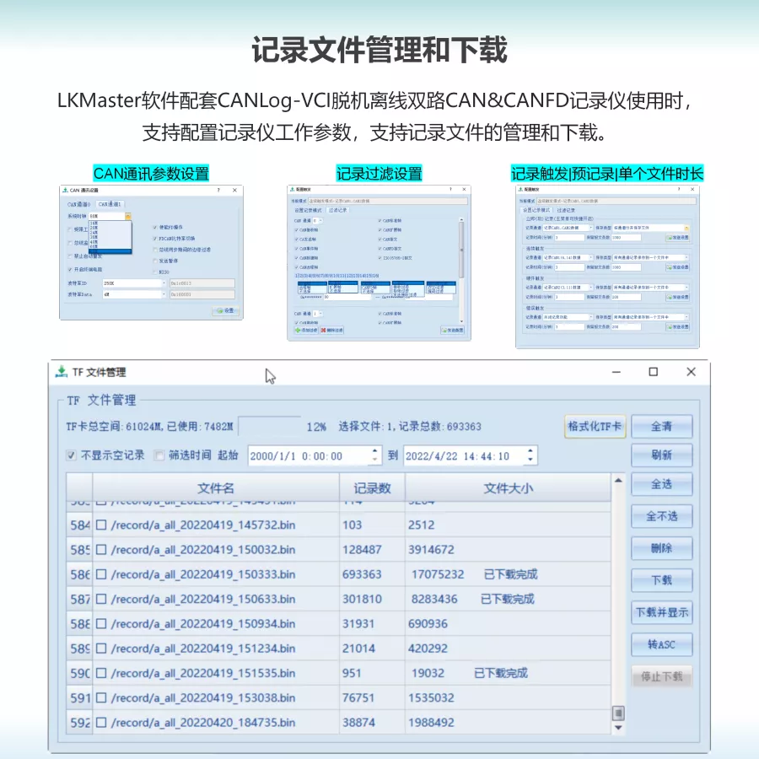Toggle the FDCAN比特率切换 checkbox
This screenshot has height=759, width=759.
(155, 239)
